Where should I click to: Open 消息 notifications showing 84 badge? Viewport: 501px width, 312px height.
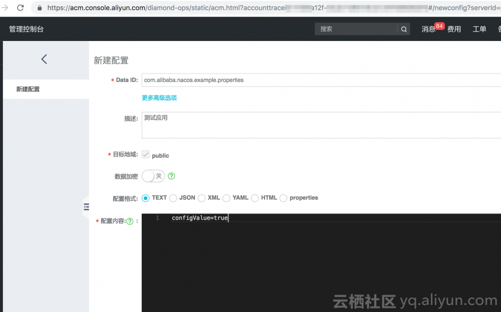428,29
